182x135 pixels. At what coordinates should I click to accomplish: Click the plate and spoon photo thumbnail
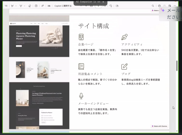(x=20, y=70)
